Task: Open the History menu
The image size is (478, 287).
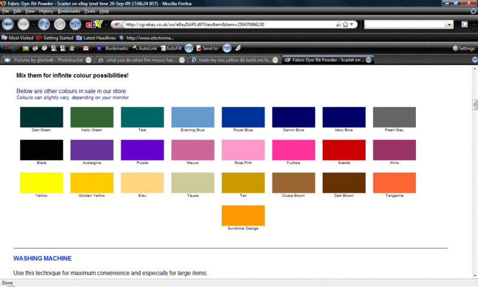Action: point(46,11)
